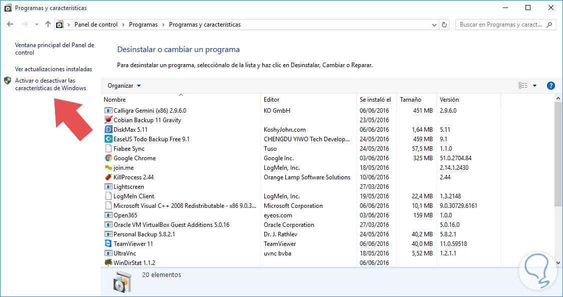Click the change view layout icon

(x=523, y=86)
